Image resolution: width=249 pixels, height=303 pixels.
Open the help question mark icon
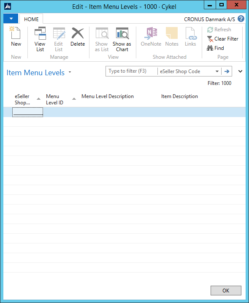pos(241,19)
